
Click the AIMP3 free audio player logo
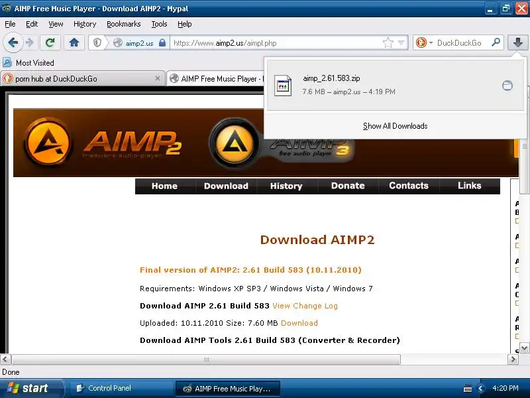coord(282,143)
